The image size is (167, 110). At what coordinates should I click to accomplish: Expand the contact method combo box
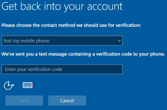pos(62,41)
